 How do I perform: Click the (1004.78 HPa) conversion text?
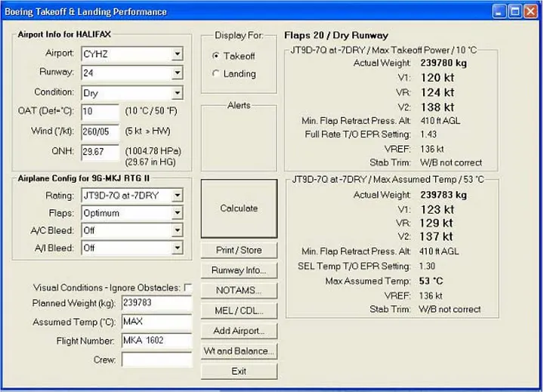(153, 151)
